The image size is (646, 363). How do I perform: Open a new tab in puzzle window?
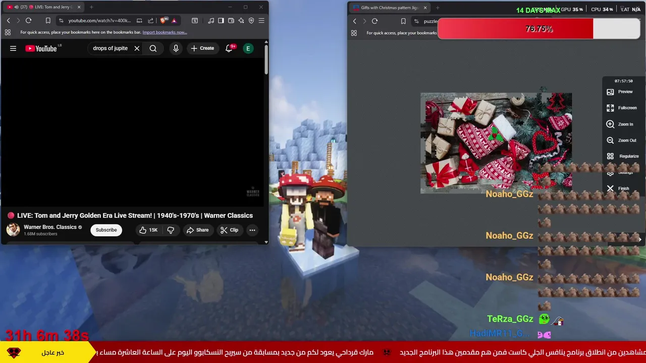tap(438, 8)
